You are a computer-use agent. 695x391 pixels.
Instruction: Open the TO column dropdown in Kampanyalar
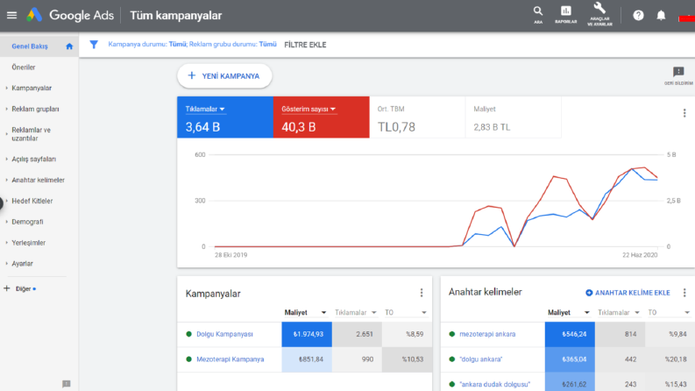click(x=405, y=312)
